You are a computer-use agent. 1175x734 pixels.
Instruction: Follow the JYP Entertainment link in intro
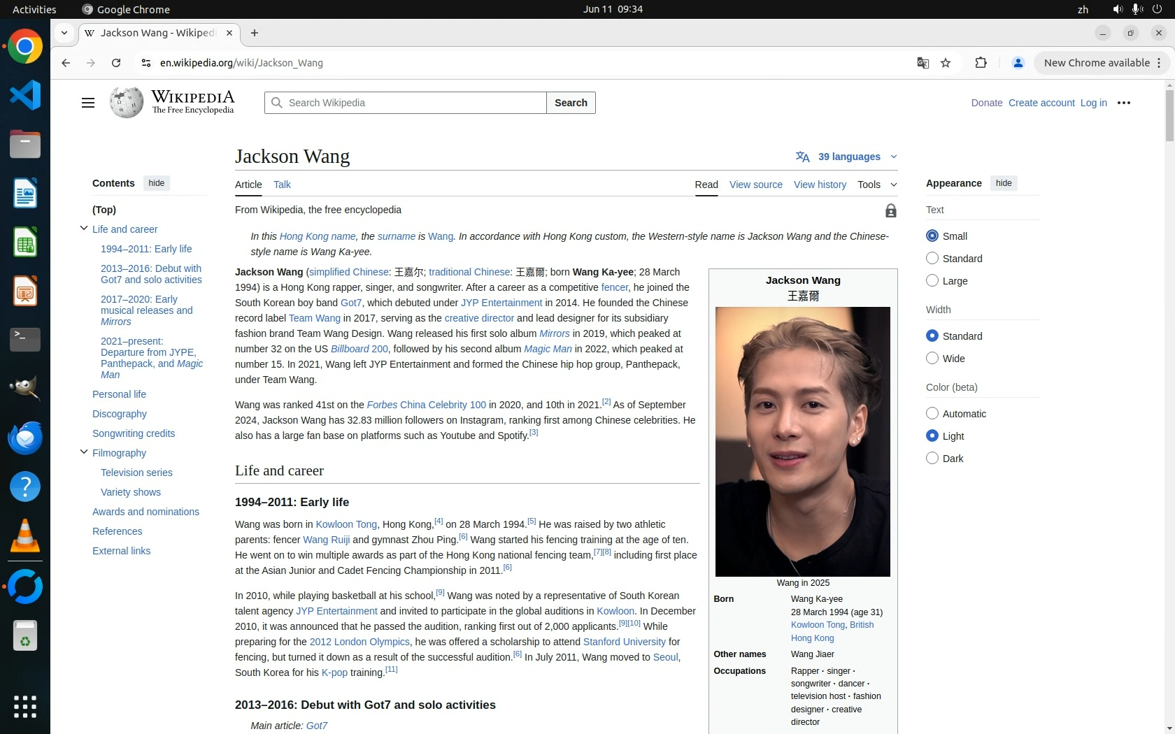click(x=501, y=303)
